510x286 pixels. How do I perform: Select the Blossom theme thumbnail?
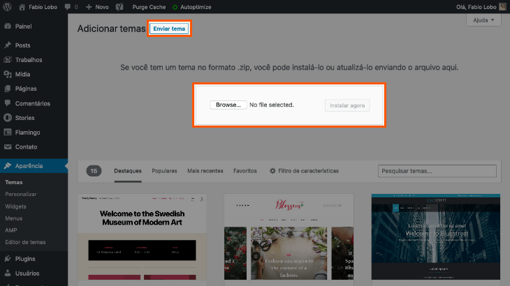pos(289,237)
